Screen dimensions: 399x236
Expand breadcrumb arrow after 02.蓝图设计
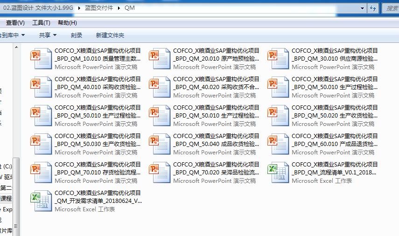(x=79, y=8)
